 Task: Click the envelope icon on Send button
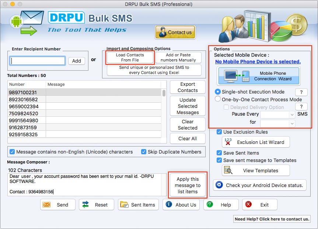point(46,205)
